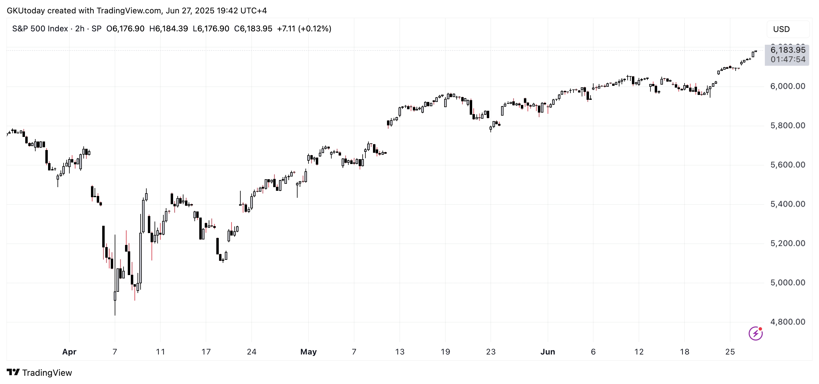The height and width of the screenshot is (384, 819).
Task: Click the open price value O6,176.90
Action: 125,29
